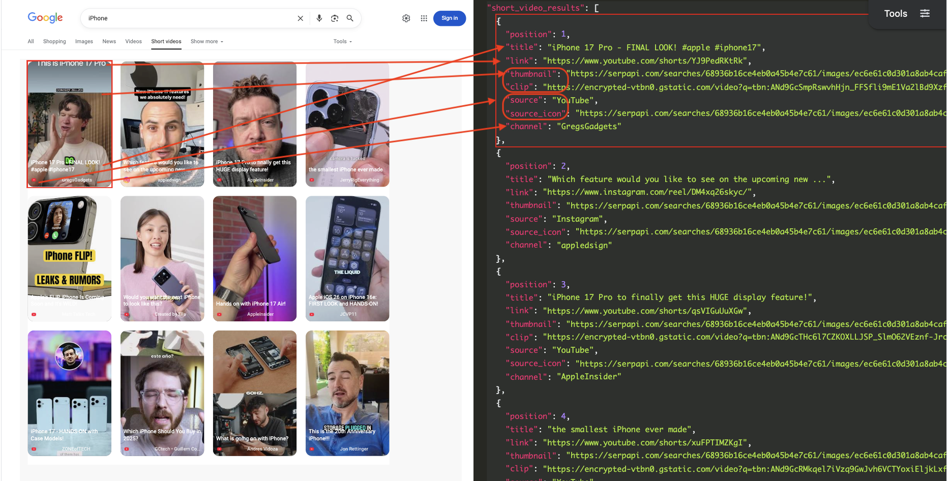Switch to the Videos tab
The height and width of the screenshot is (481, 949).
point(134,42)
